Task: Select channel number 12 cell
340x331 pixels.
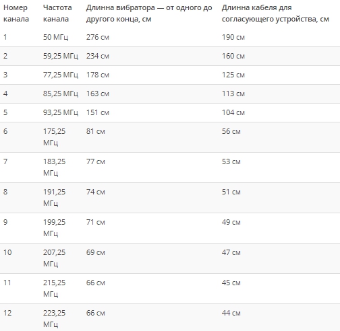Action: 7,313
